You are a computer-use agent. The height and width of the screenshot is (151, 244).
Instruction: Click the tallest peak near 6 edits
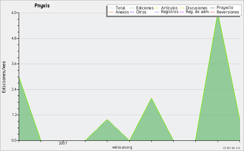218,14
